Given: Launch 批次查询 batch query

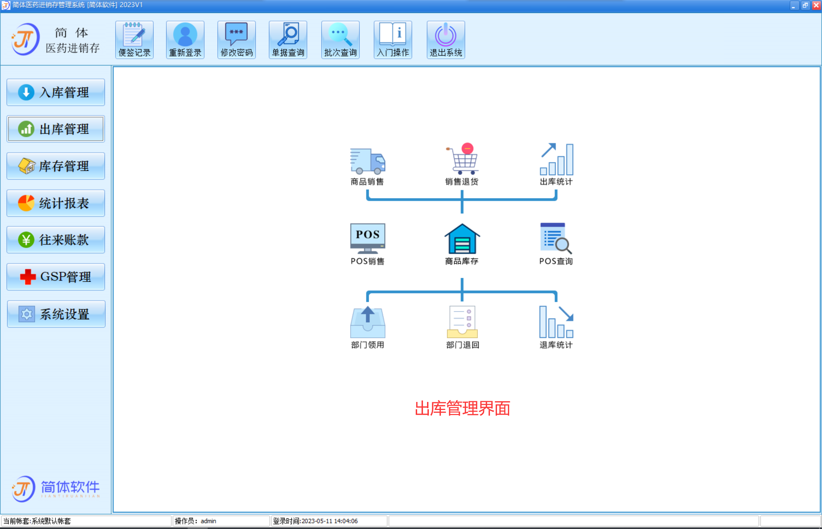Looking at the screenshot, I should coord(340,40).
